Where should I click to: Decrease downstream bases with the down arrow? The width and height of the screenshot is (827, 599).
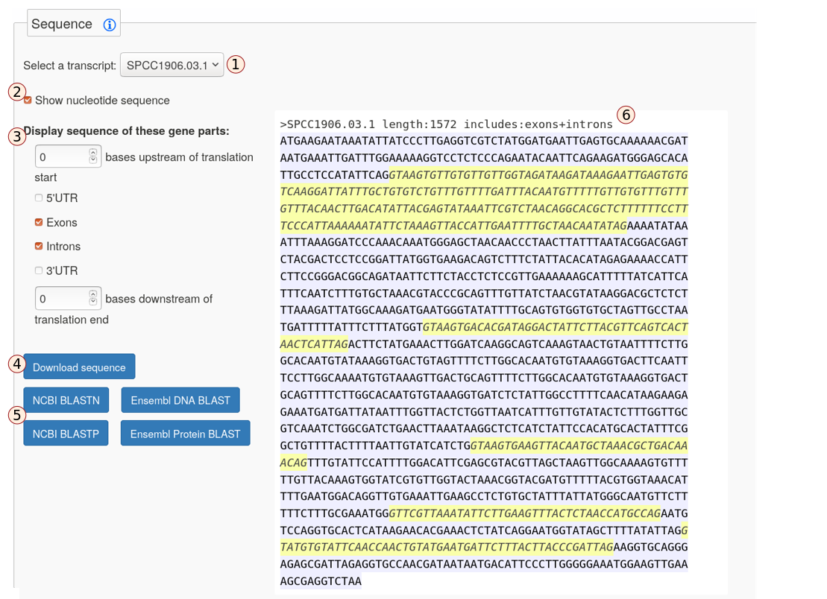click(93, 302)
